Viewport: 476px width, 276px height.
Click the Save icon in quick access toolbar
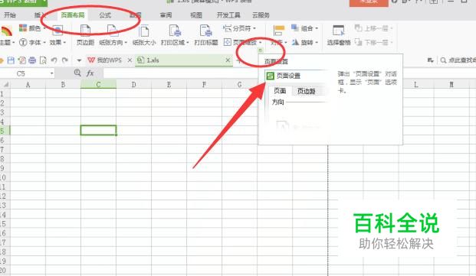[11, 60]
